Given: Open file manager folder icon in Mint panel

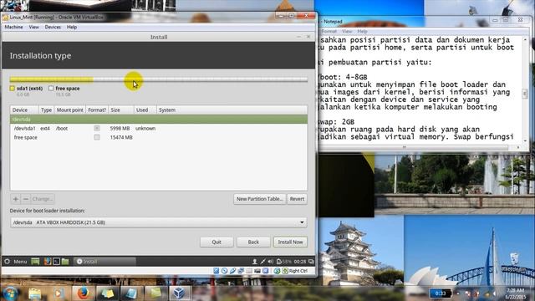Looking at the screenshot, I should coord(65,262).
